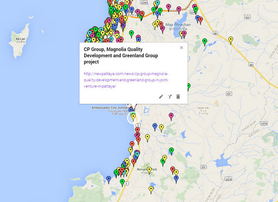Image resolution: width=278 pixels, height=202 pixels.
Task: Click the pencil edit icon in popup
Action: [x=161, y=96]
